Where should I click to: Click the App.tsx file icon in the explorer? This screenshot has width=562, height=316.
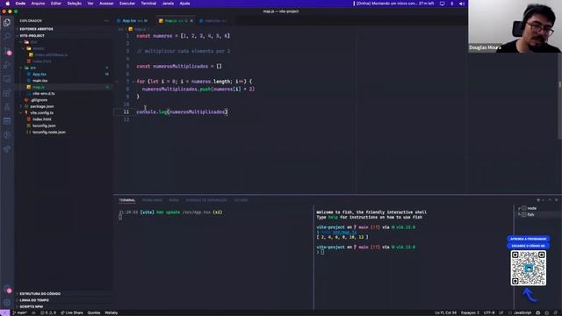coord(29,74)
